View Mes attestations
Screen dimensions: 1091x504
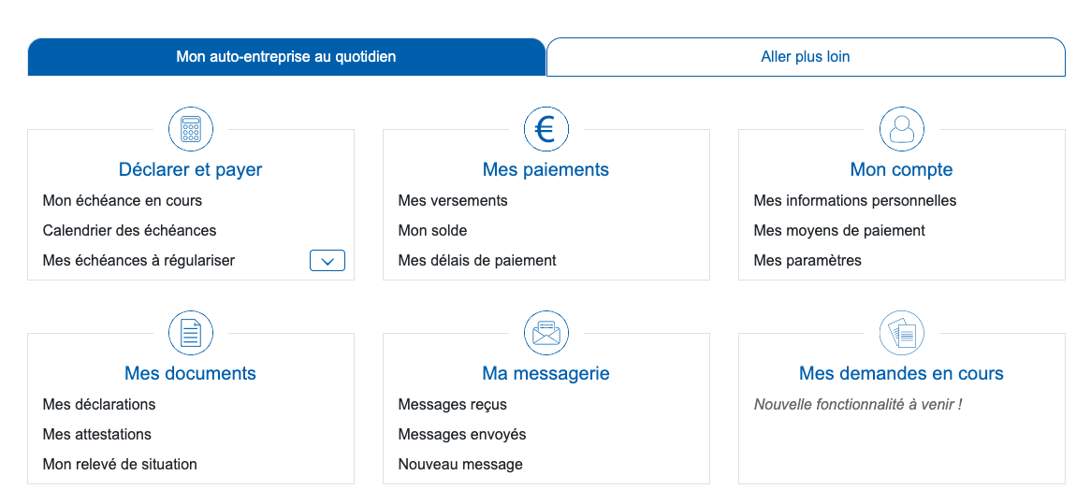(96, 435)
